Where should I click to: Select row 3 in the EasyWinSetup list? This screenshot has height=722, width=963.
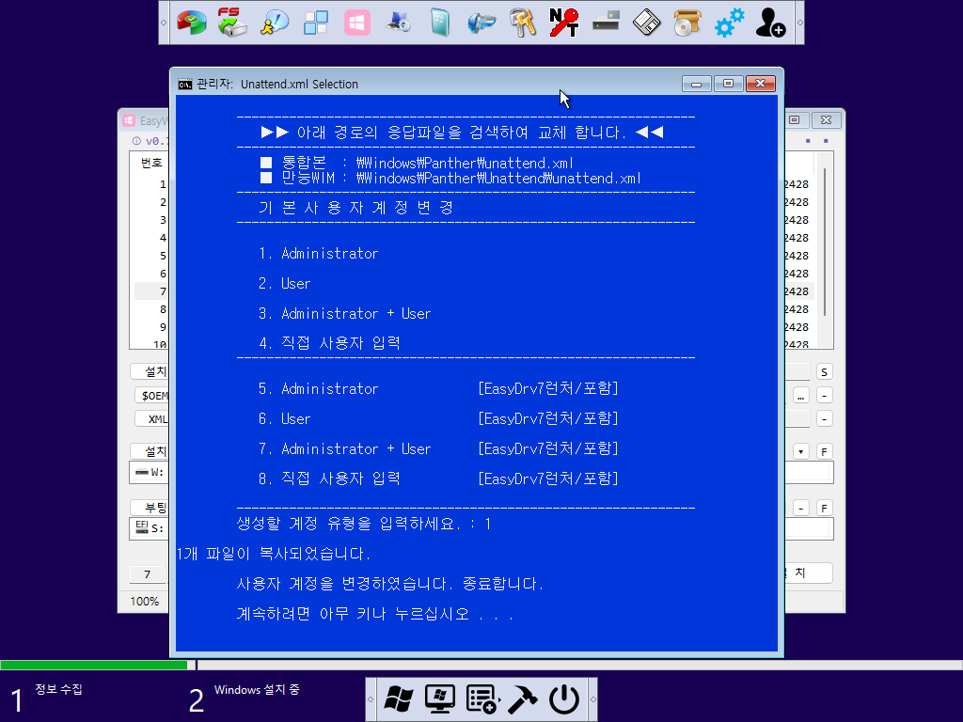151,220
